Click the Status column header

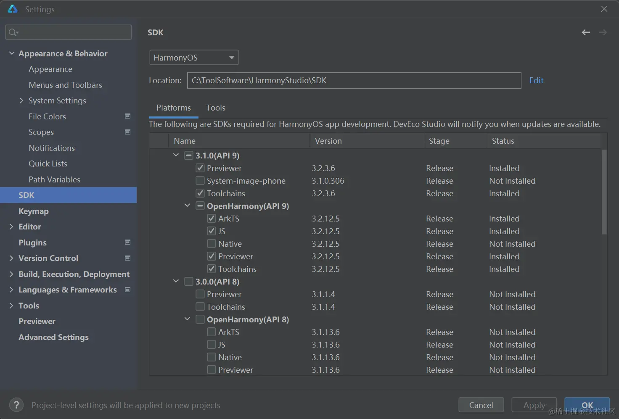tap(544, 141)
